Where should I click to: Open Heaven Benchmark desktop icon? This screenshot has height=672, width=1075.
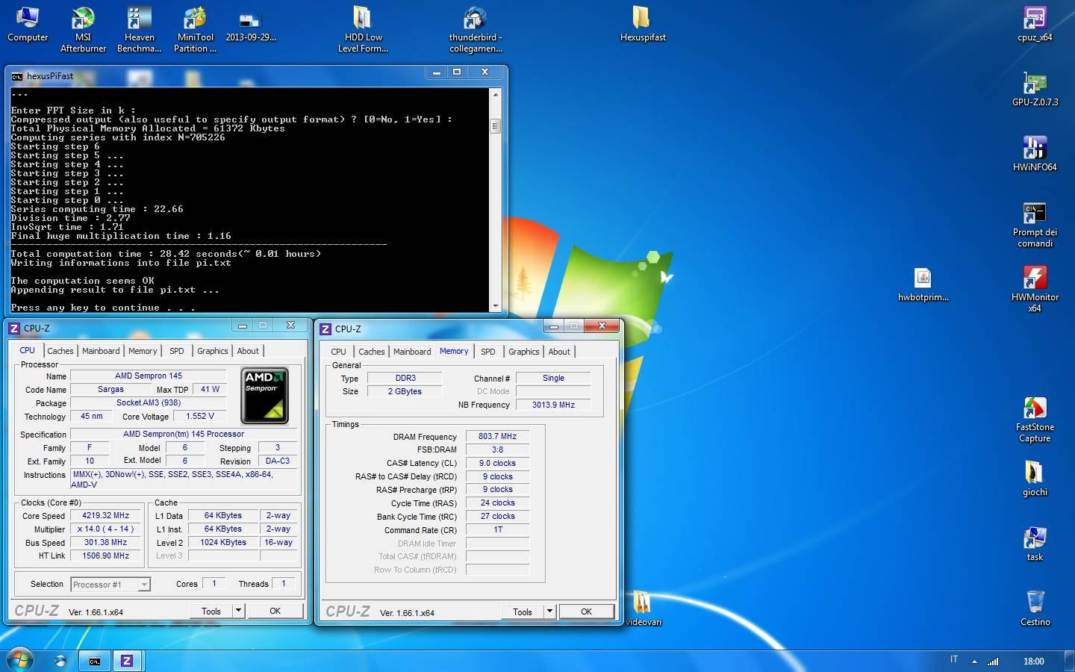pos(139,30)
